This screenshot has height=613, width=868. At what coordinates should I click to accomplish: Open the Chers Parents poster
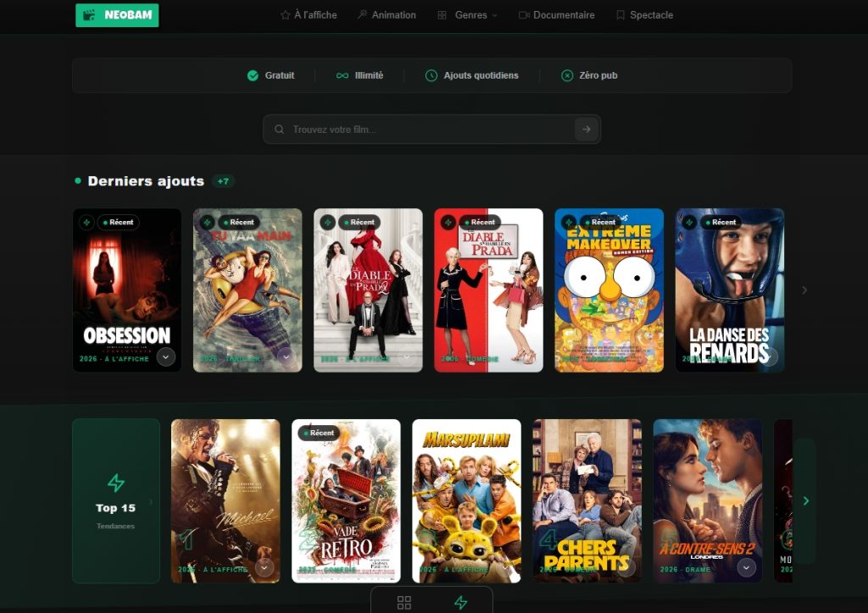[x=587, y=500]
